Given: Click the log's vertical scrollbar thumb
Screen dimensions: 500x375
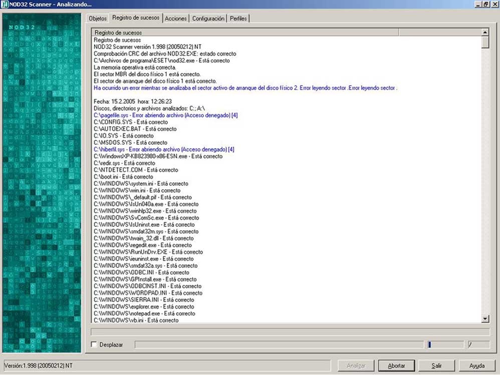Looking at the screenshot, I should coord(485,42).
